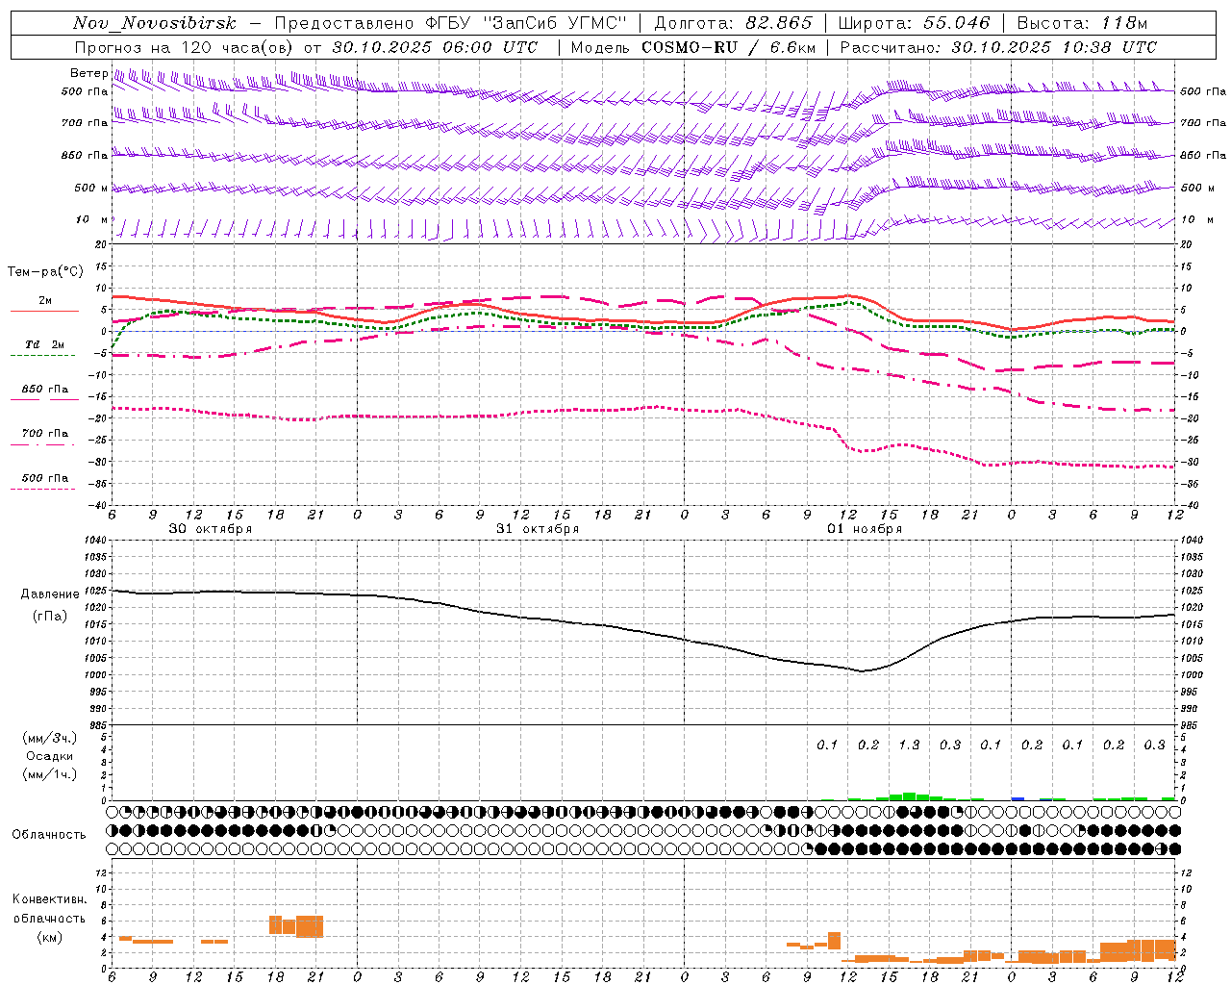Click the (мм/3ч.) precipitation unit label
Viewport: 1231px width, 985px height.
click(x=49, y=738)
